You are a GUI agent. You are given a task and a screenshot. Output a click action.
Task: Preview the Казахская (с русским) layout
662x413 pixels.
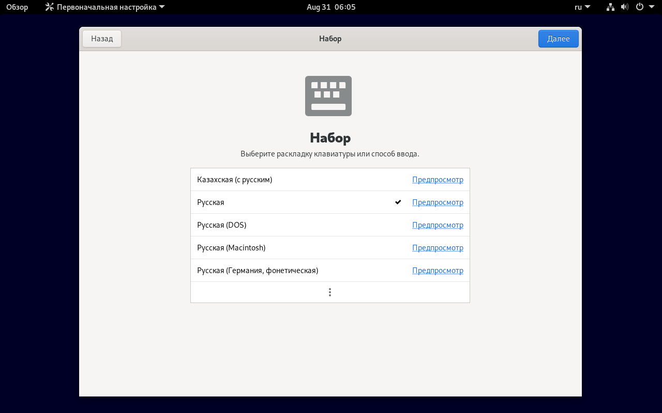point(438,180)
